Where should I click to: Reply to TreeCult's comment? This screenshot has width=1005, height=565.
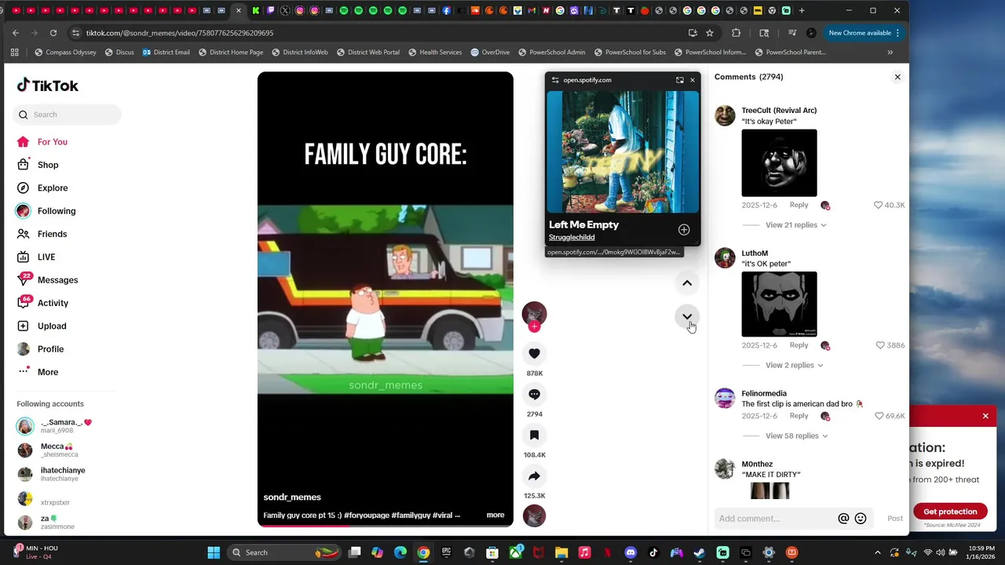point(799,205)
